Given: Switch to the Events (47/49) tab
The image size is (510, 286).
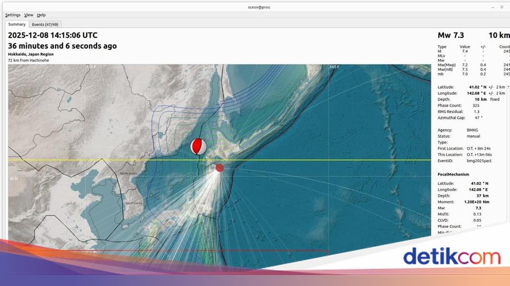Looking at the screenshot, I should point(45,24).
